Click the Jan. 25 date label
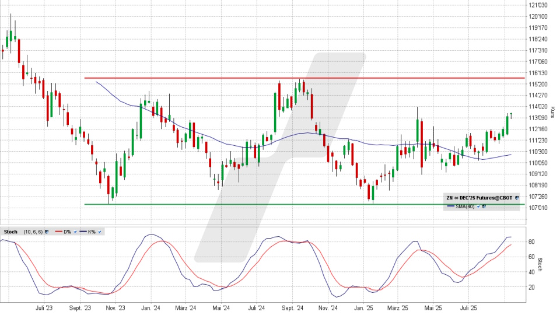 (x=363, y=308)
